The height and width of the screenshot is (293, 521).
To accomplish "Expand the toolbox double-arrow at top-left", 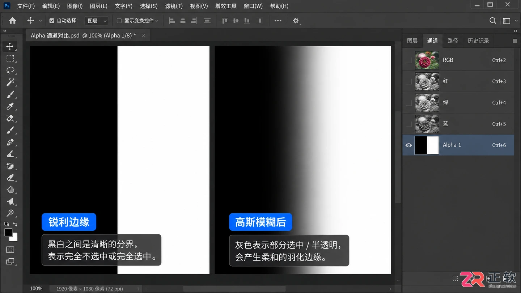I will coord(5,31).
